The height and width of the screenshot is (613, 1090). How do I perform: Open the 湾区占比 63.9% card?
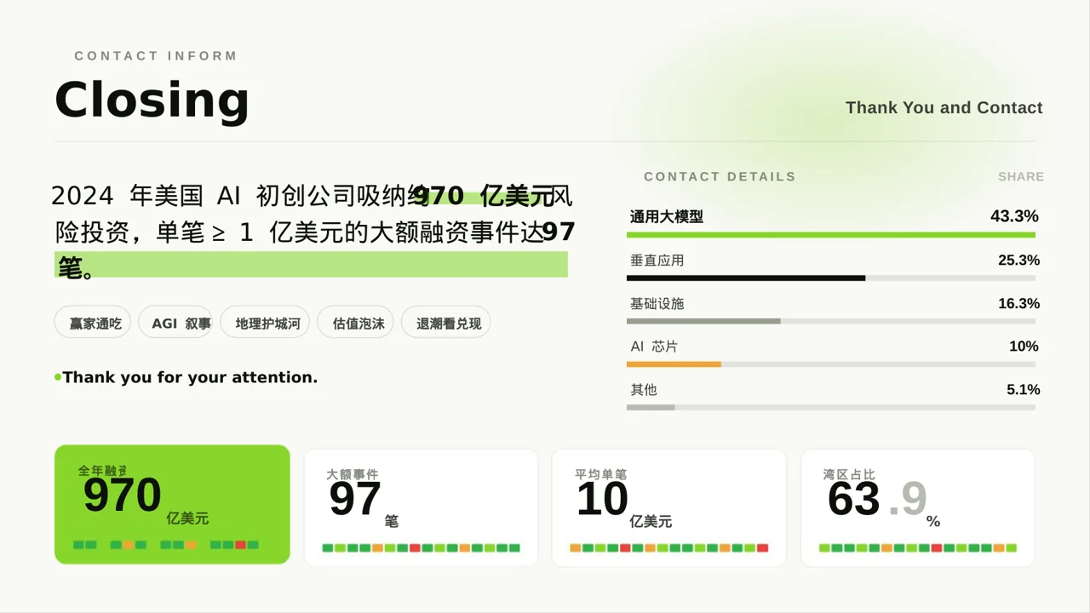pyautogui.click(x=918, y=507)
